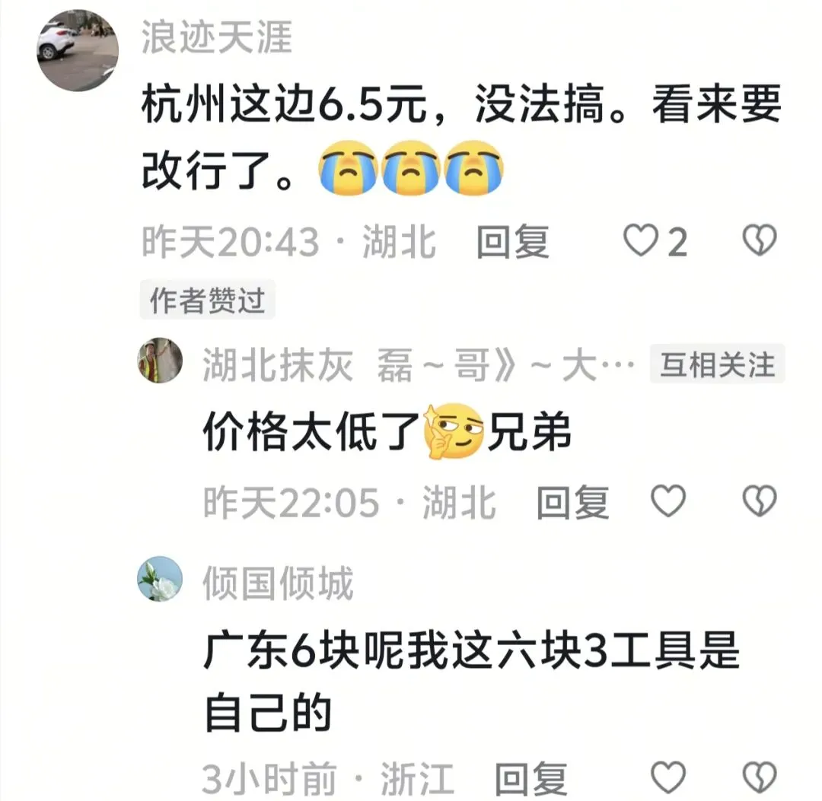Tap the 作者赞过 label
This screenshot has width=822, height=801.
(208, 300)
